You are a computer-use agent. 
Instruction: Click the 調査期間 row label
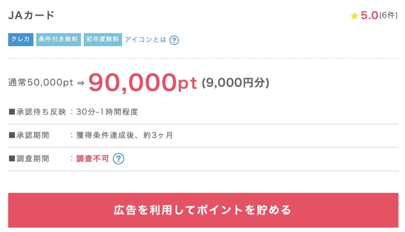pyautogui.click(x=29, y=159)
